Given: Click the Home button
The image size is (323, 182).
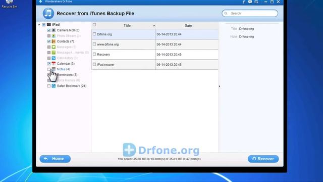Looking at the screenshot, I should (55, 159).
